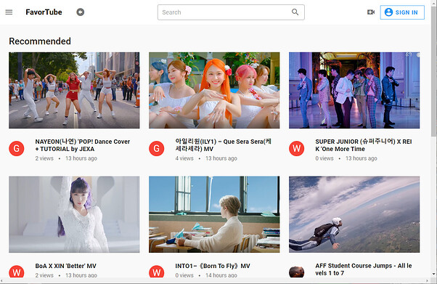Image resolution: width=437 pixels, height=284 pixels.
Task: Click the magnifying glass search icon
Action: [x=295, y=12]
